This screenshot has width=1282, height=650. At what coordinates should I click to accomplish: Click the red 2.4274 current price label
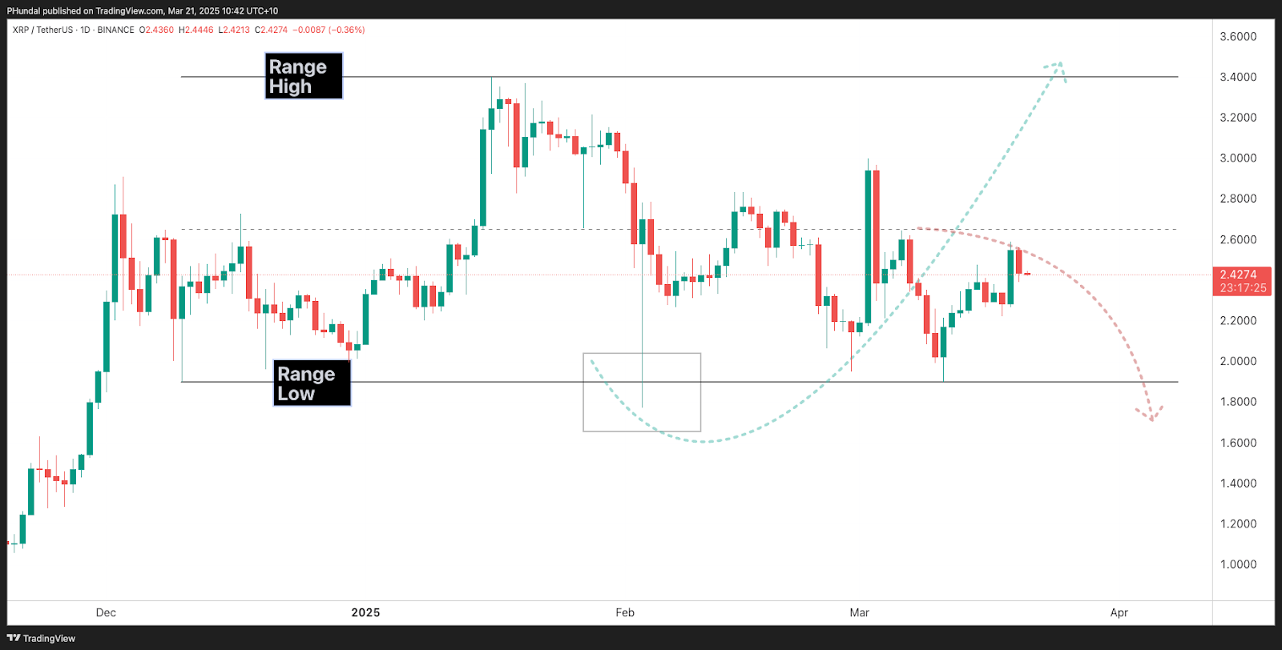[x=1239, y=275]
